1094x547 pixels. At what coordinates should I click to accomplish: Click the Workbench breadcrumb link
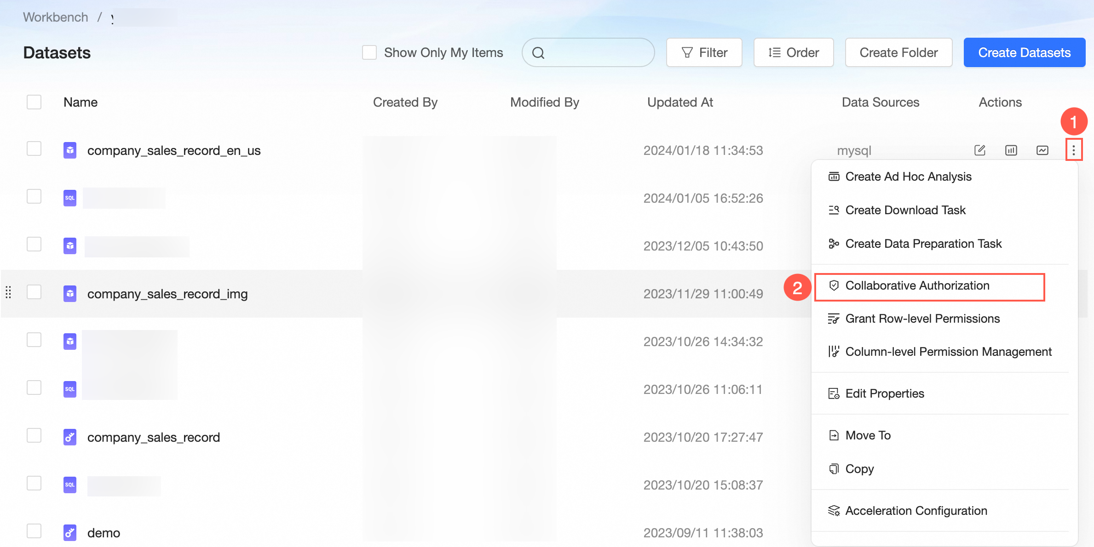tap(55, 17)
